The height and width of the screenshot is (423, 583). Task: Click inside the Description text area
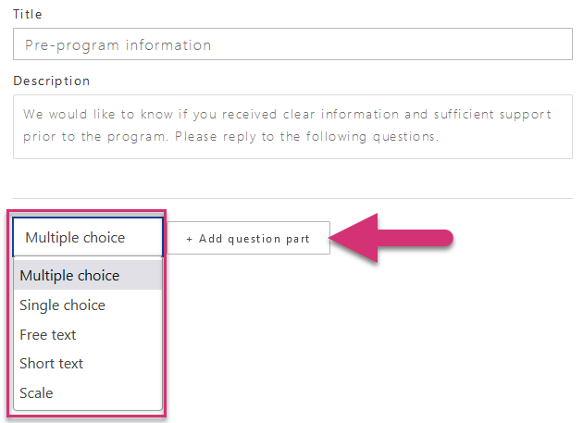coord(292,126)
